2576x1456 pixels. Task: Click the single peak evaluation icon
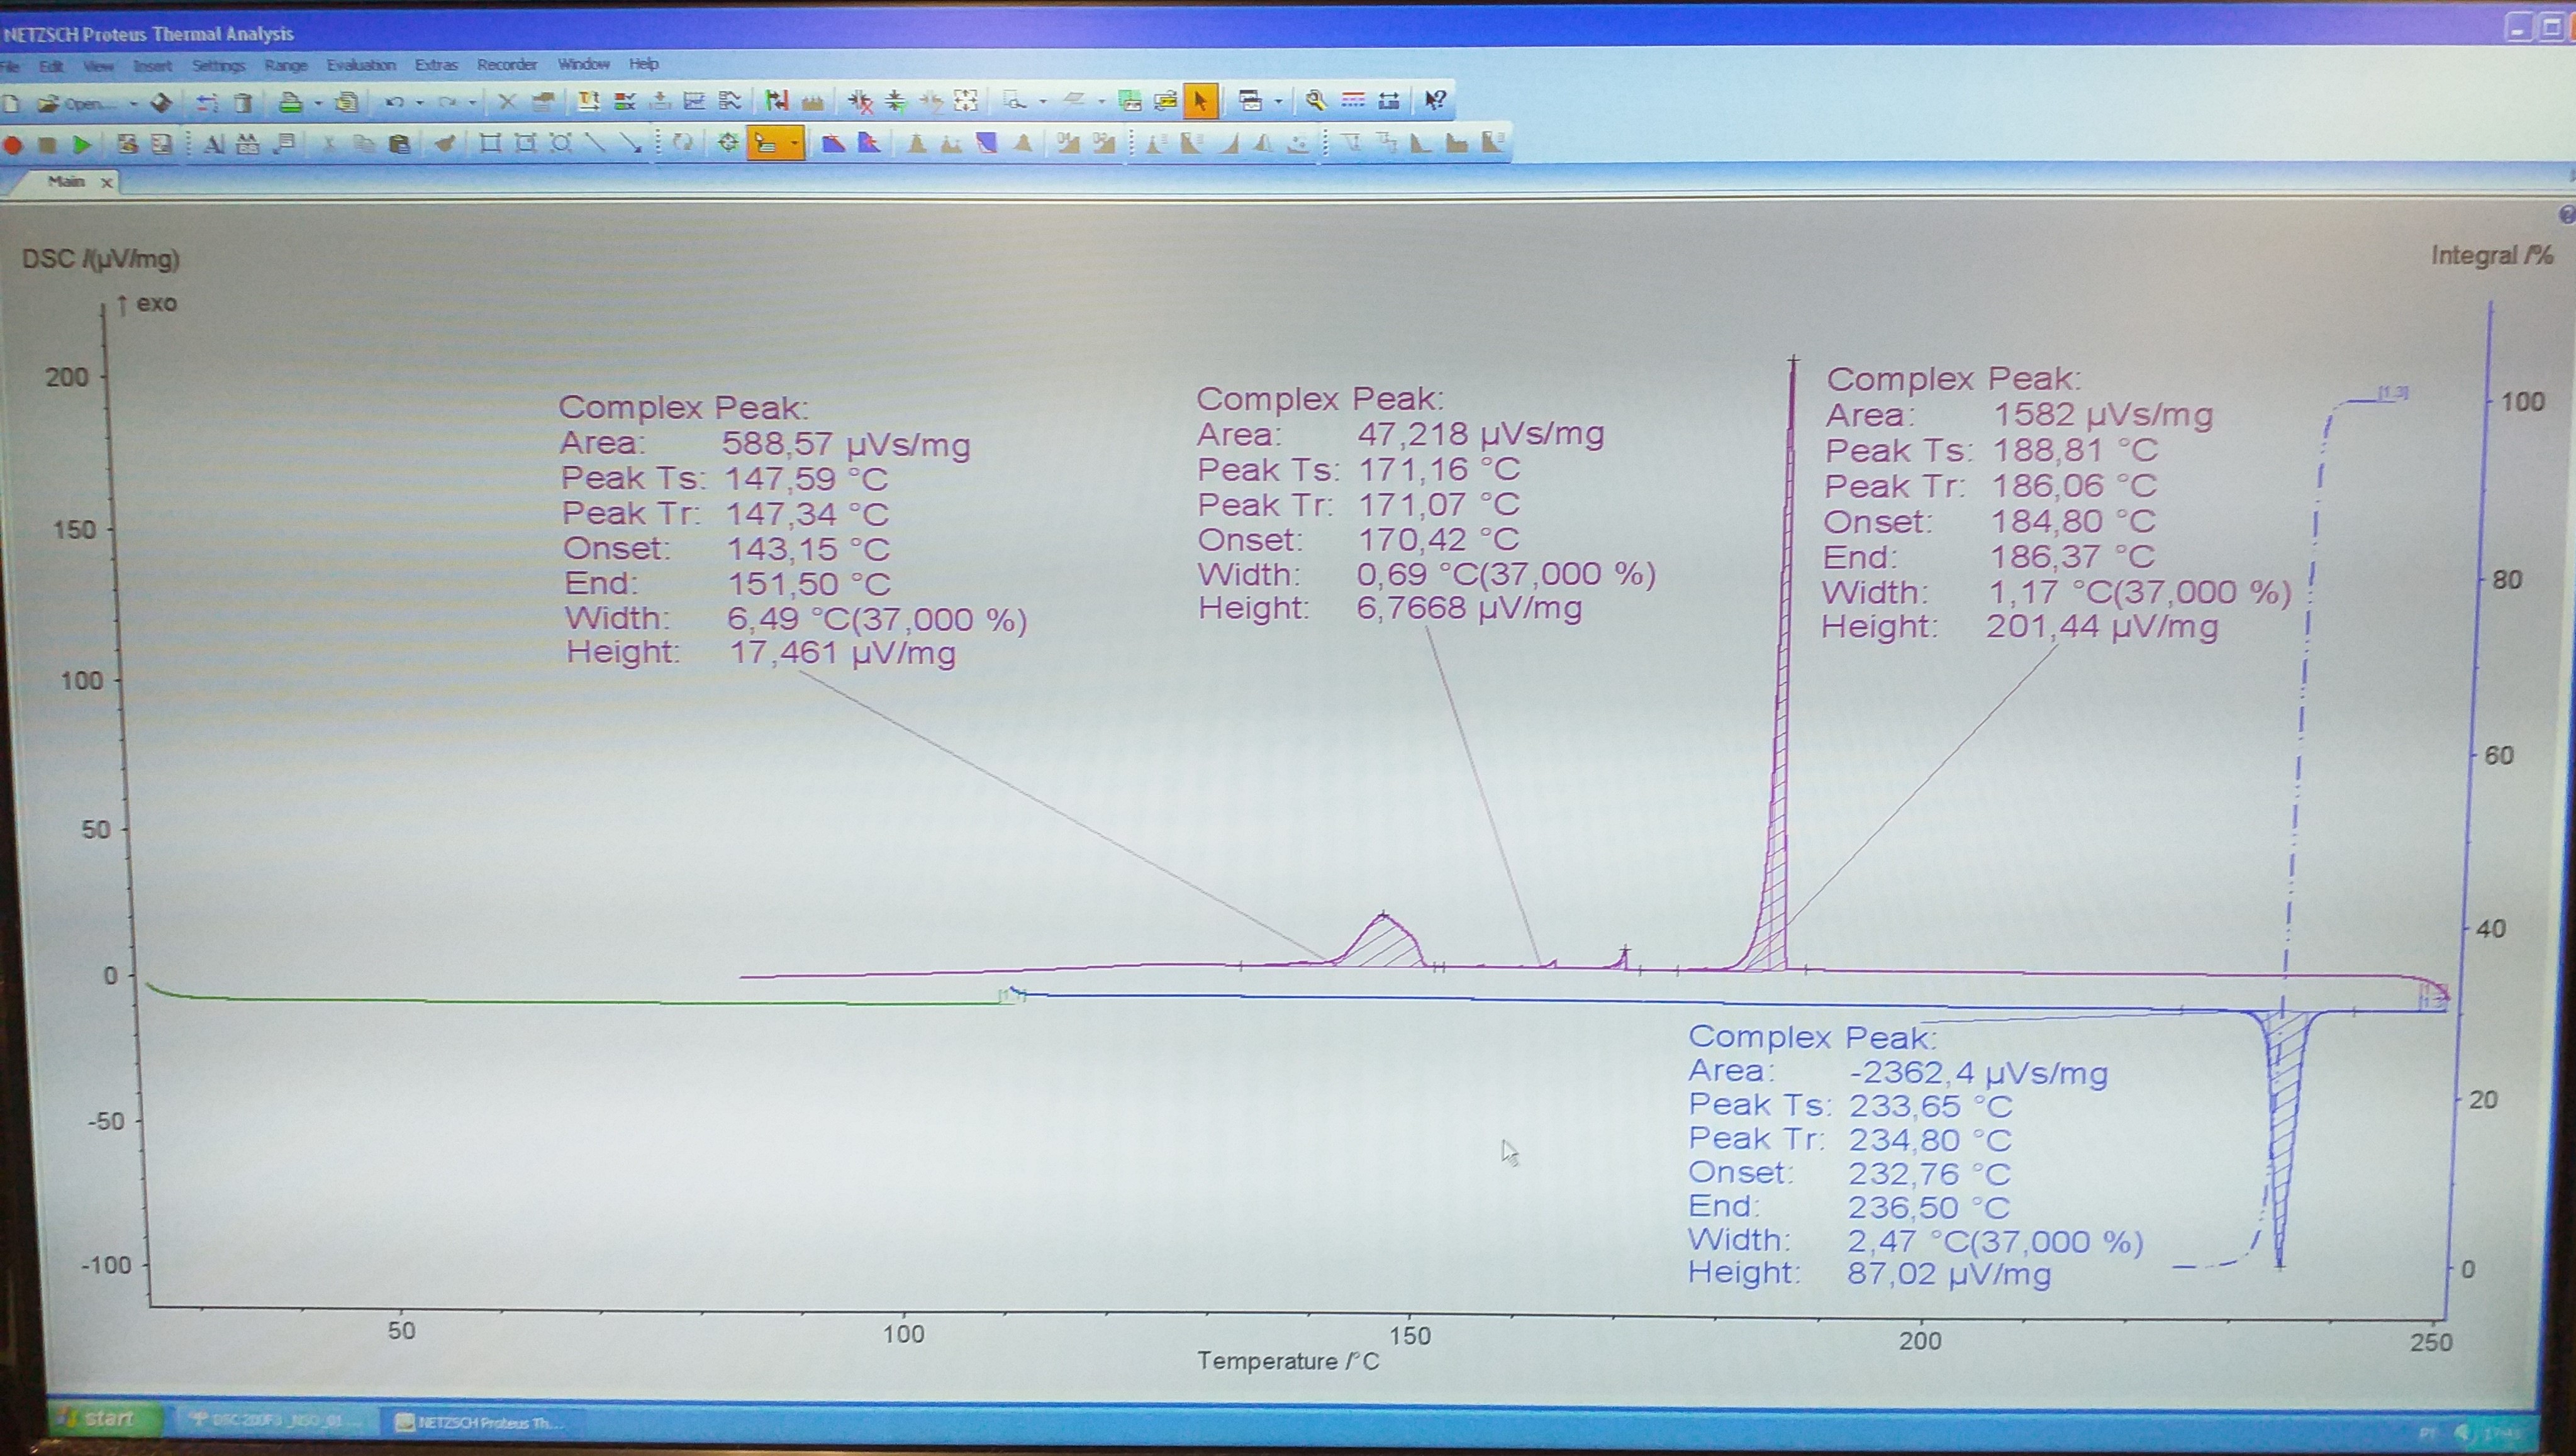pos(917,144)
